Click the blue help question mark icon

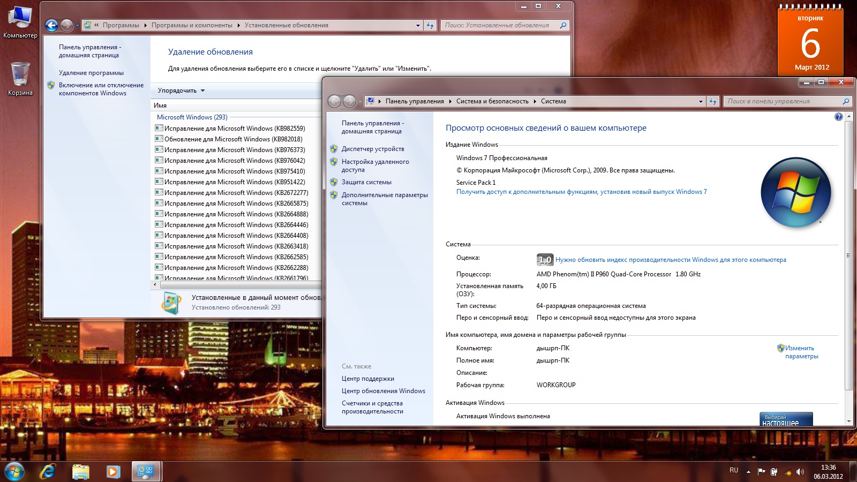click(839, 117)
